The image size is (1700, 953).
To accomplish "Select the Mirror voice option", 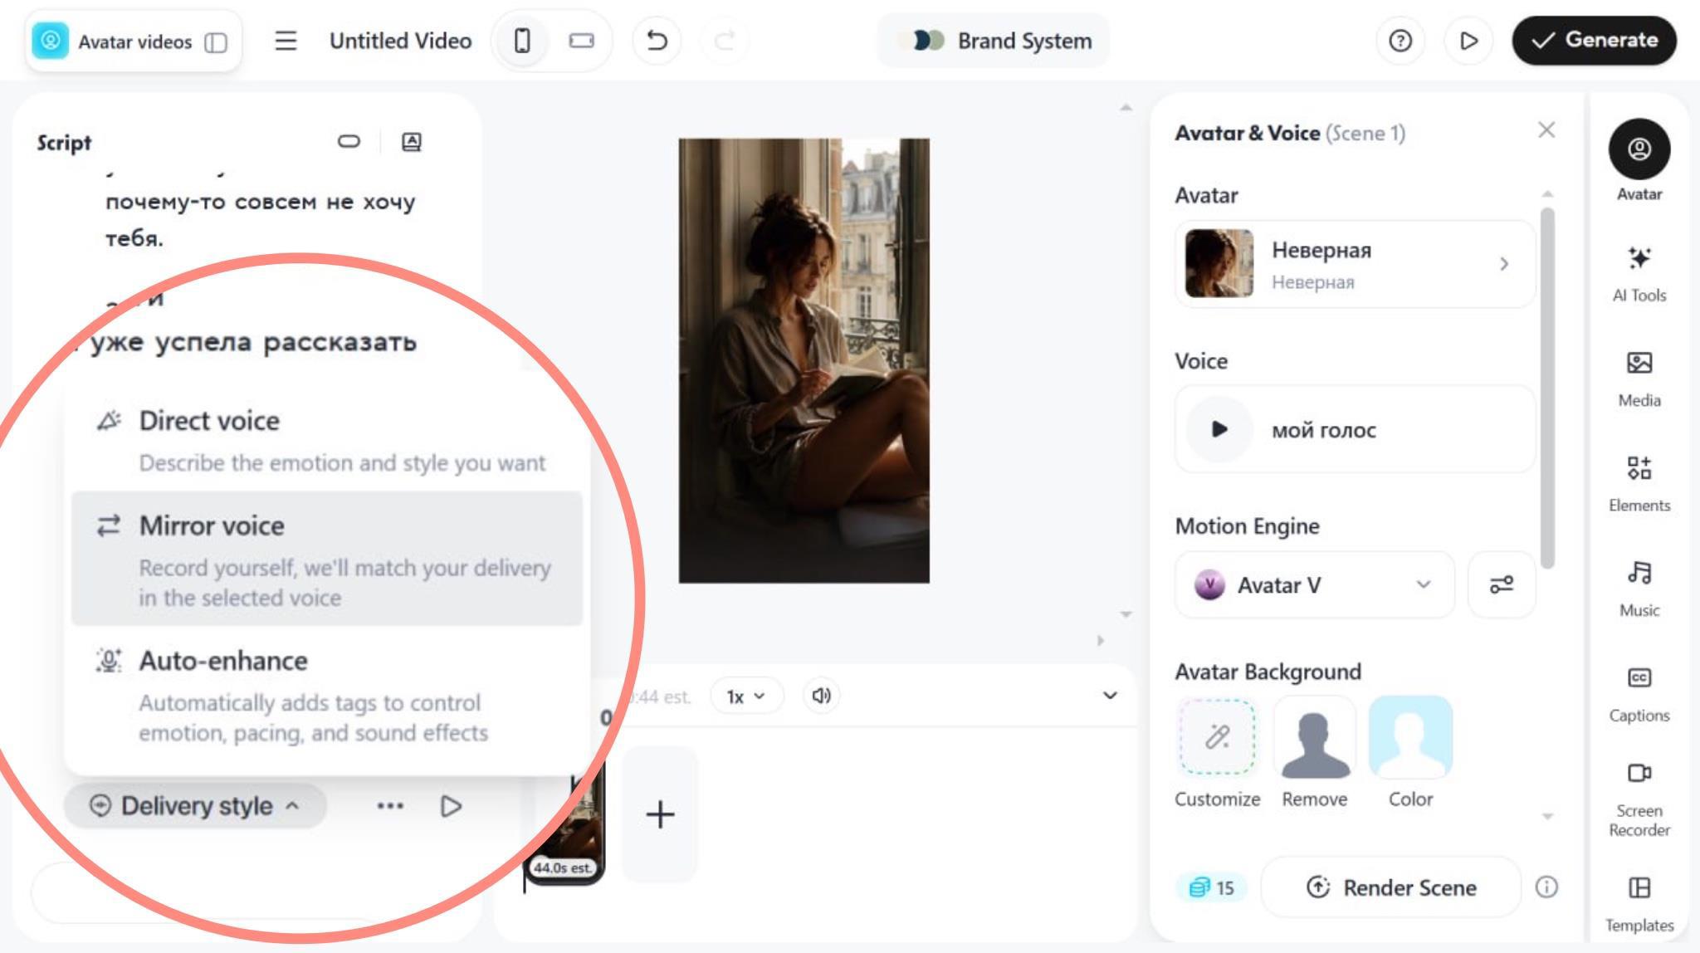I will (327, 559).
